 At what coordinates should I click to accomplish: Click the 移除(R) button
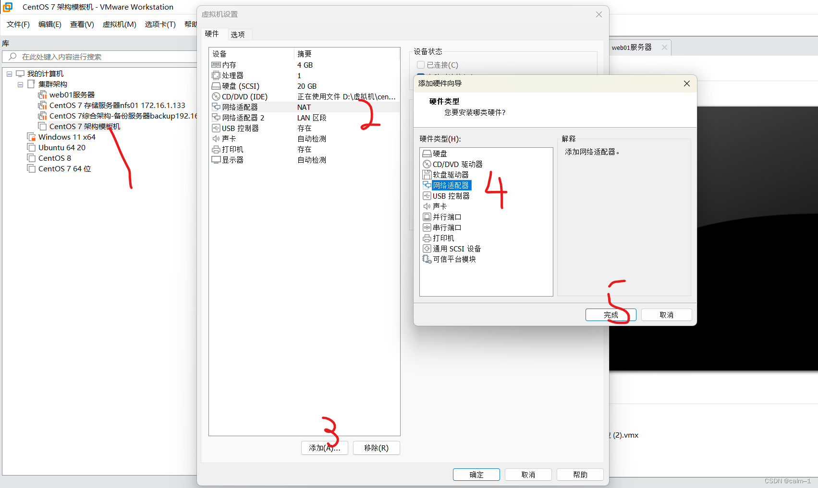coord(377,448)
